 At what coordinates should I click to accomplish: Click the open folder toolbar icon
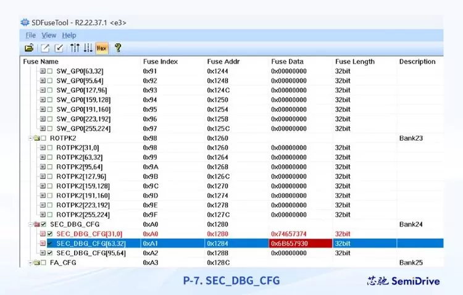[x=29, y=48]
